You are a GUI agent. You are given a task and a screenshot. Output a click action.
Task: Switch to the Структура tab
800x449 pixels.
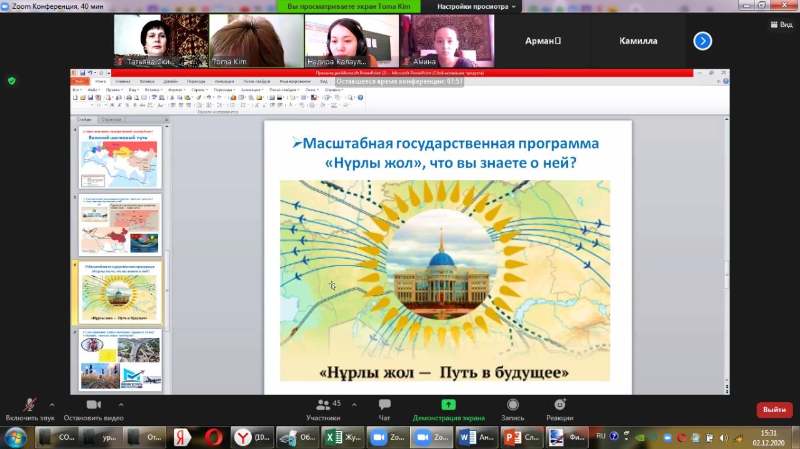pyautogui.click(x=111, y=119)
